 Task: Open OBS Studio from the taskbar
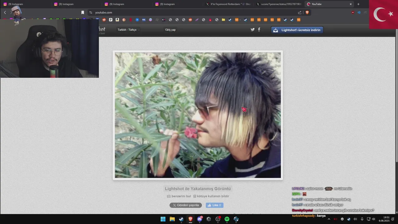point(218,219)
